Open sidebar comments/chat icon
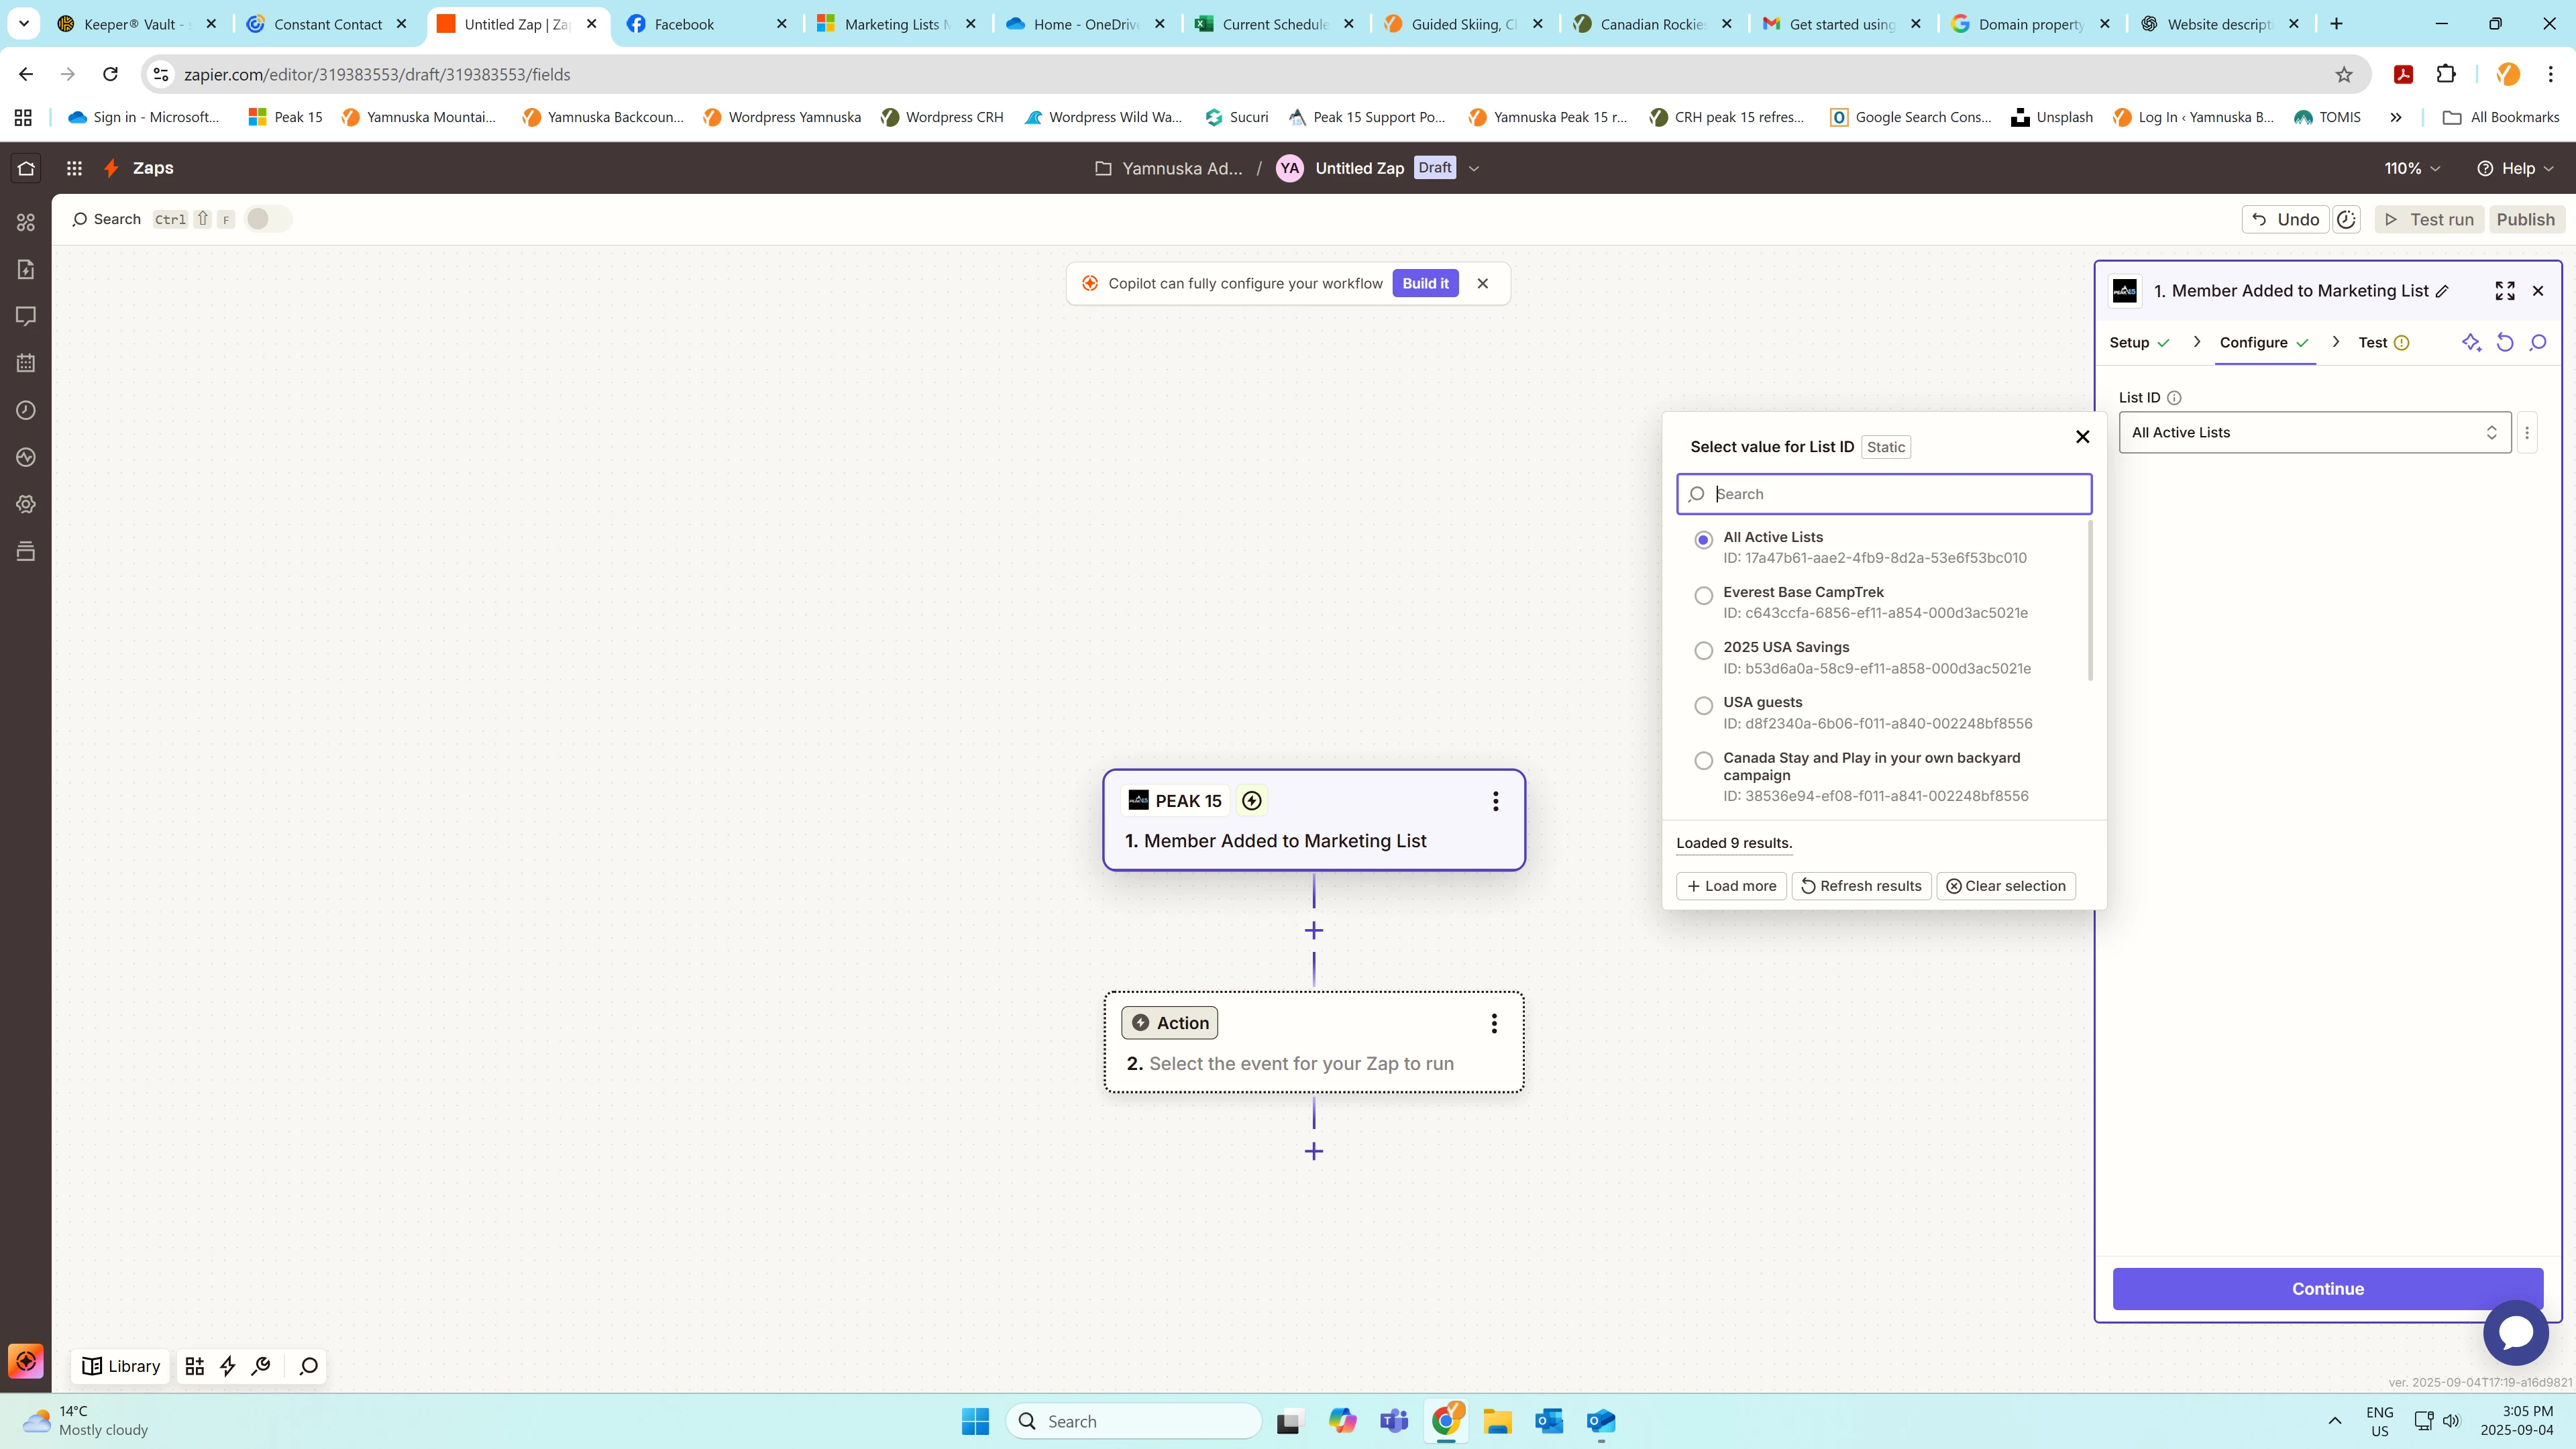This screenshot has height=1449, width=2576. (26, 316)
